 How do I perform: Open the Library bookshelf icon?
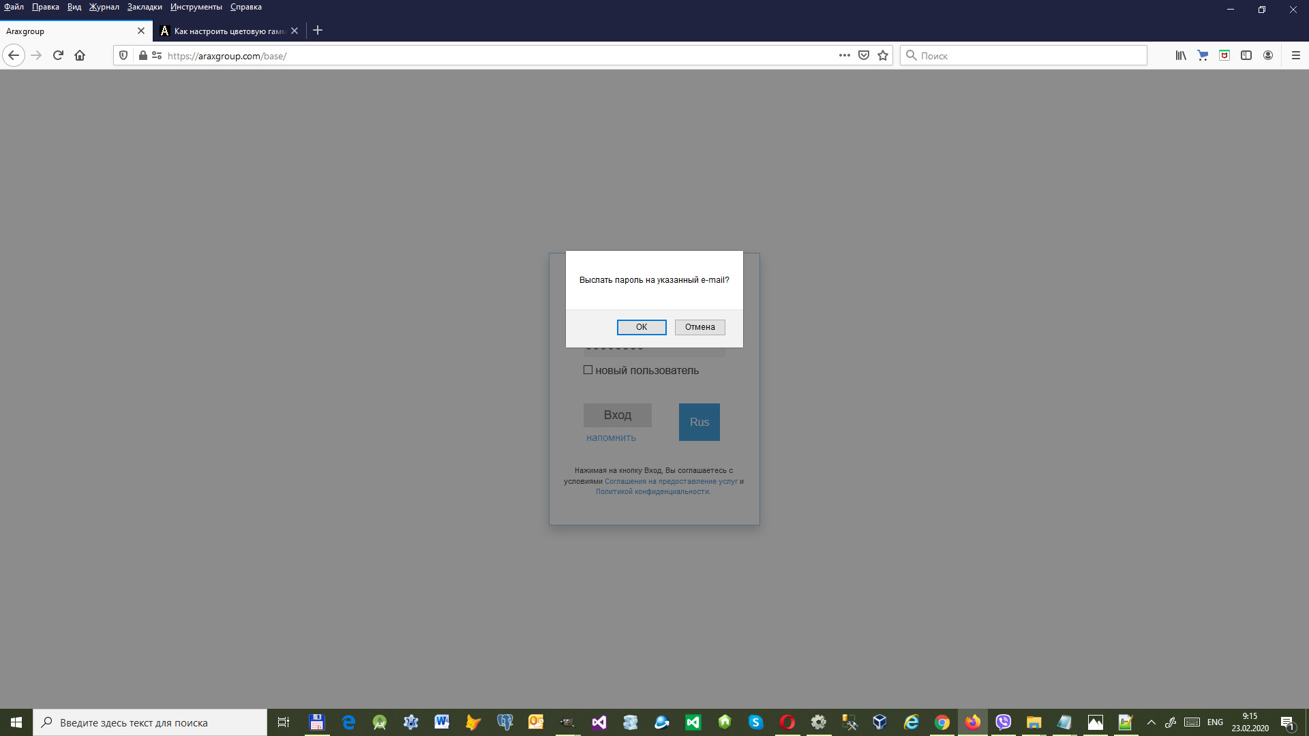(1181, 55)
